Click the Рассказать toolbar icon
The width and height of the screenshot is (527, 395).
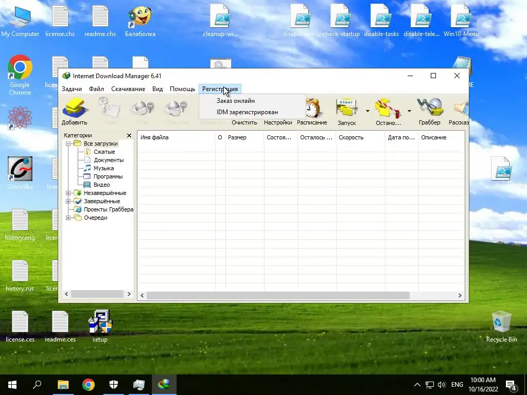tap(461, 109)
